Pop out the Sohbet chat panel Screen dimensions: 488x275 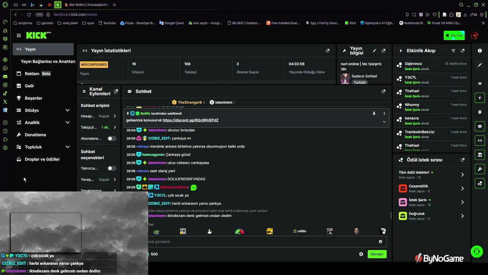[384, 91]
